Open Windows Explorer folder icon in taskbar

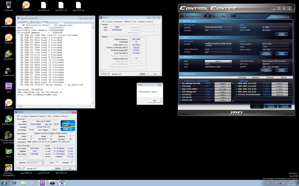23,183
